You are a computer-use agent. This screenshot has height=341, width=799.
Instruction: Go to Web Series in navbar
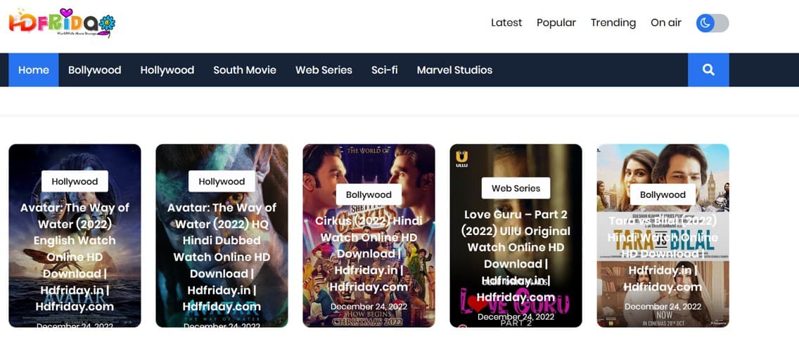(x=324, y=70)
